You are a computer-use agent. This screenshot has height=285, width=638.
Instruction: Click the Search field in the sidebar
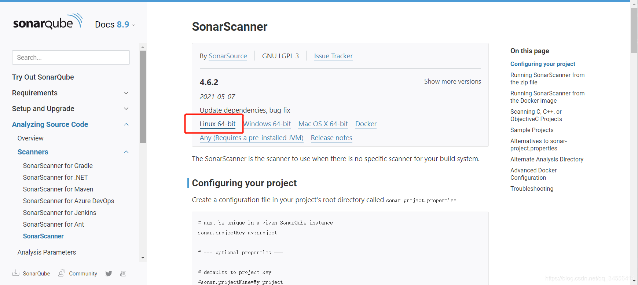[70, 57]
